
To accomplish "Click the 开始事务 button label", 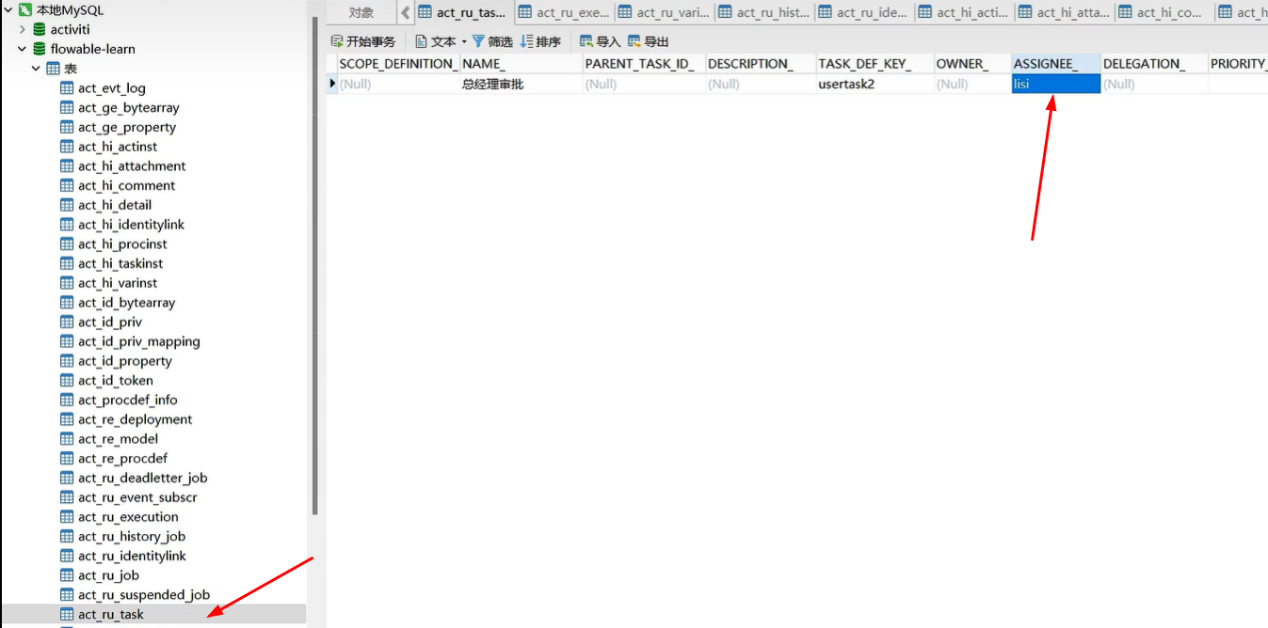I will (x=371, y=41).
